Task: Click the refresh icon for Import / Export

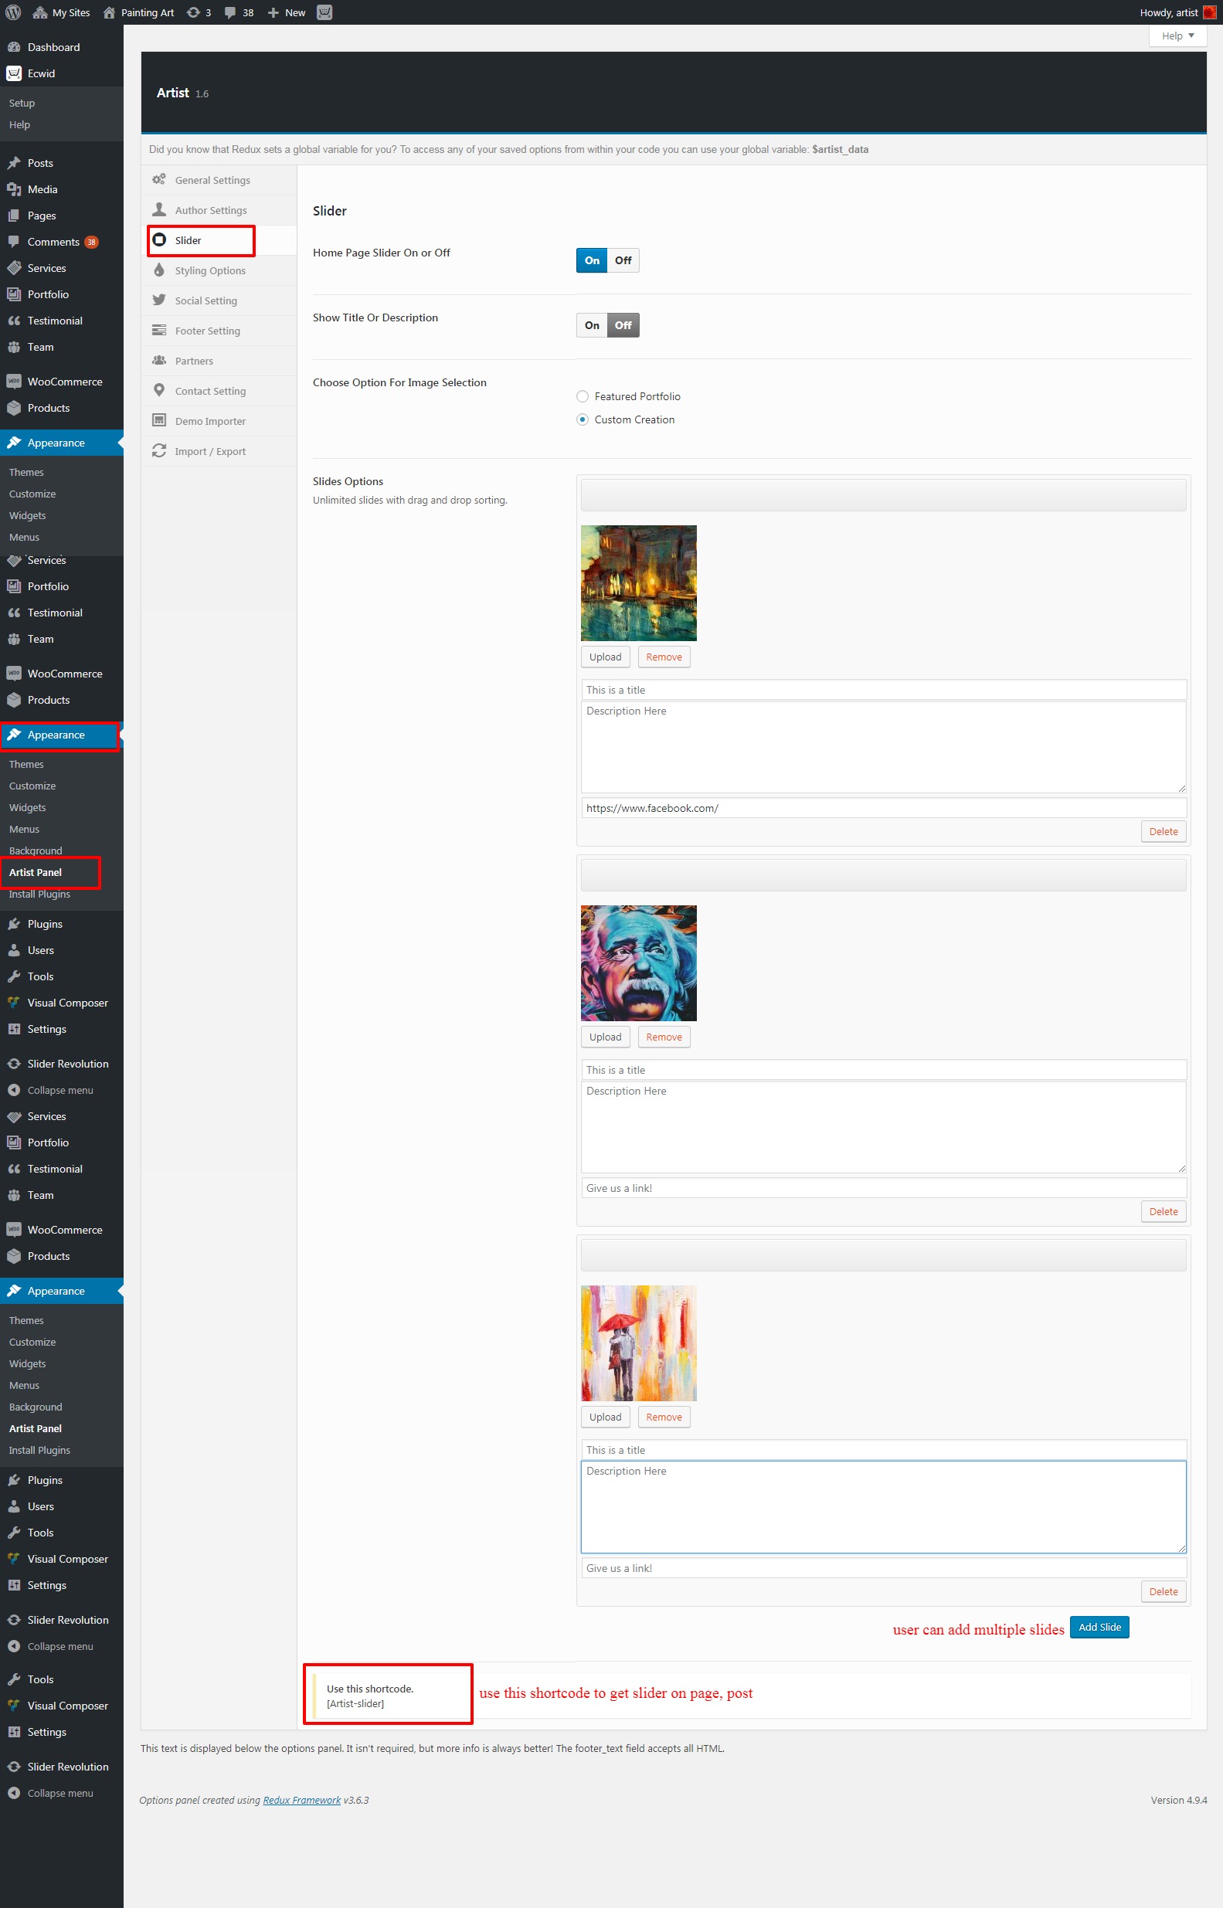Action: click(x=159, y=450)
